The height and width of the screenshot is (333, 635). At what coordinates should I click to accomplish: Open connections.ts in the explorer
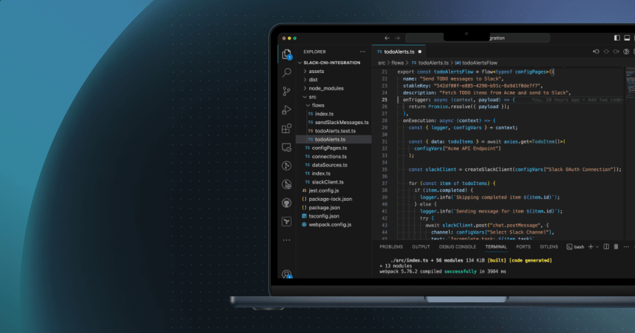325,156
